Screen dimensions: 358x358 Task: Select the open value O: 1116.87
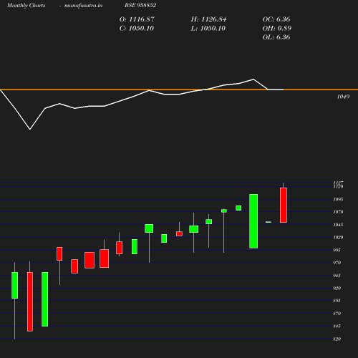(x=137, y=19)
